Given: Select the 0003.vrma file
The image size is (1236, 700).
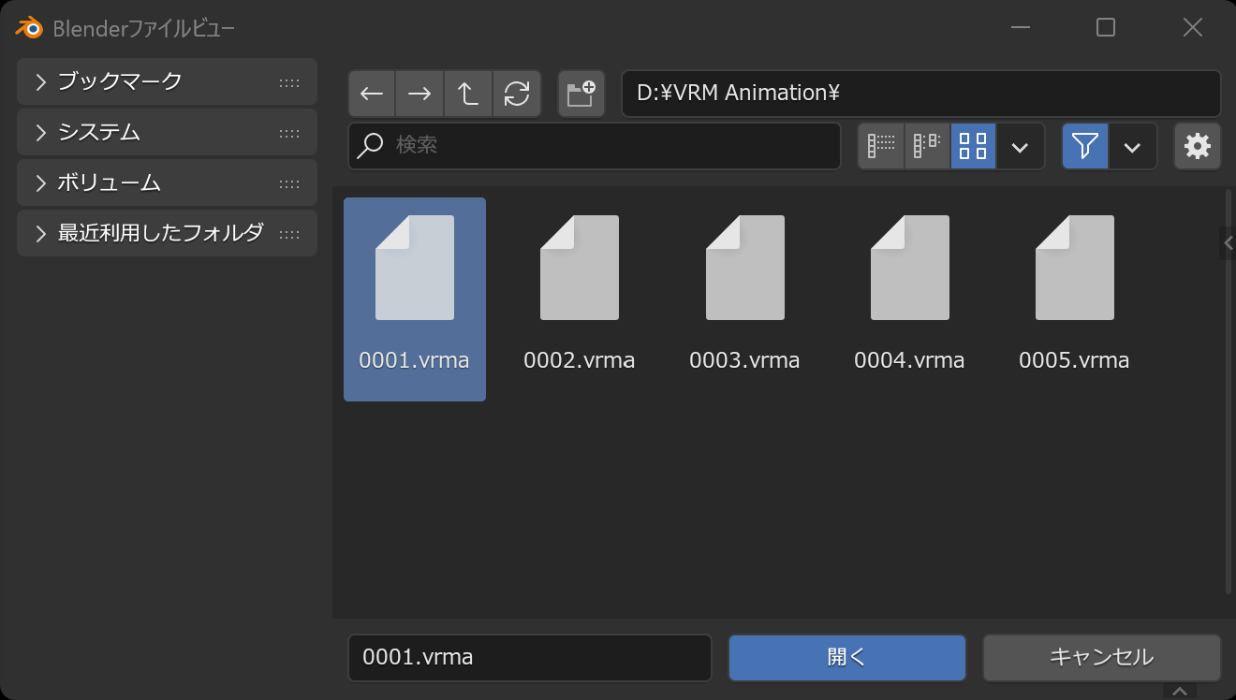Looking at the screenshot, I should [x=744, y=290].
